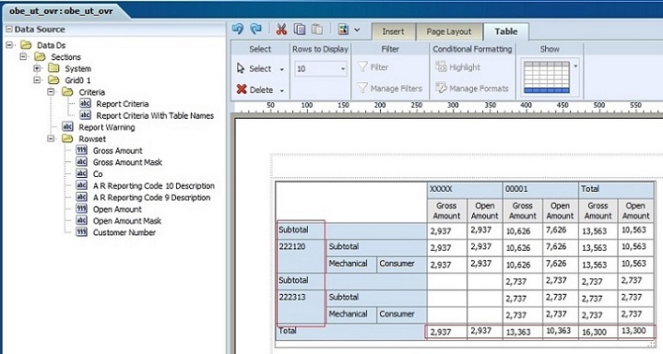Viewport: 663px width, 354px height.
Task: Select the Table tab
Action: coord(506,31)
